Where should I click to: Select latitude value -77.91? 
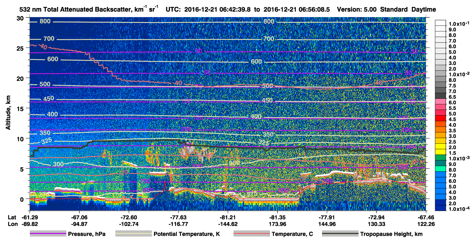tap(327, 217)
